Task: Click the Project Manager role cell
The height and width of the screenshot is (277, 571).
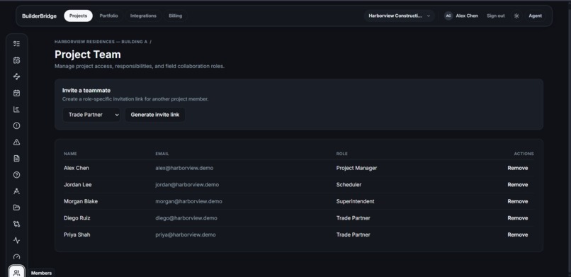Action: click(x=356, y=168)
